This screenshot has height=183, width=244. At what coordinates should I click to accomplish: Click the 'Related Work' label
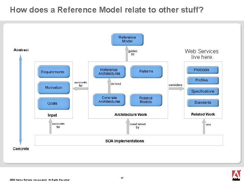coord(203,115)
